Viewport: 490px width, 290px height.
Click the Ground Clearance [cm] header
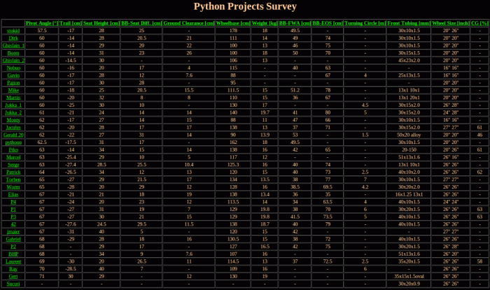(x=189, y=23)
